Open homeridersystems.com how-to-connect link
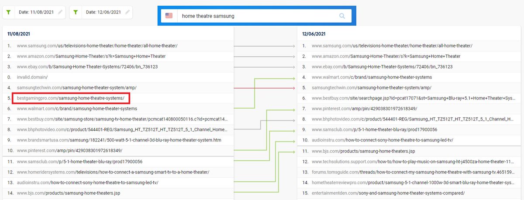The image size is (524, 200). (113, 172)
